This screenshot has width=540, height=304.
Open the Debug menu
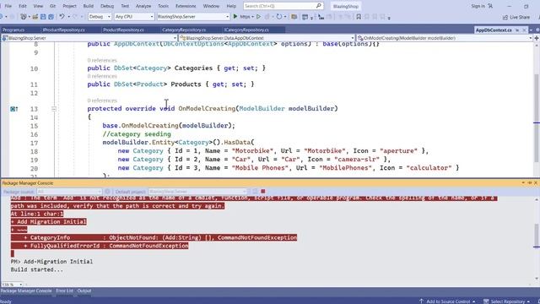tap(107, 6)
